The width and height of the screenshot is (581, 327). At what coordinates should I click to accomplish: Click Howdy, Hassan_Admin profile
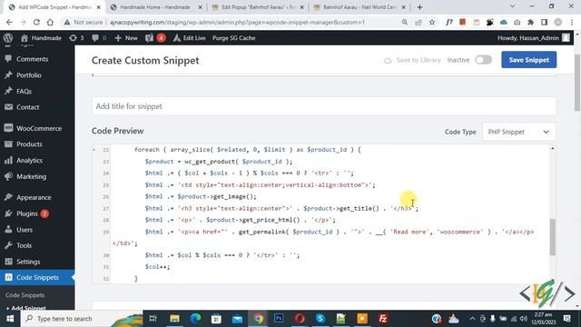pyautogui.click(x=533, y=38)
